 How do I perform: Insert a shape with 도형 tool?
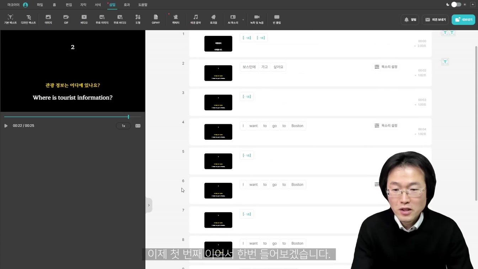click(138, 19)
